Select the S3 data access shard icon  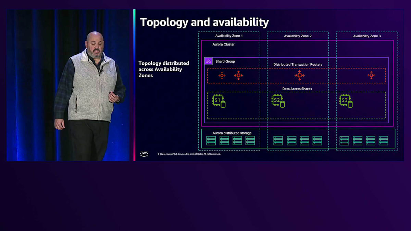click(346, 101)
